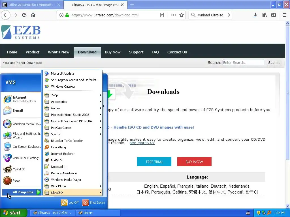The image size is (290, 217).
Task: Open a new browser tab
Action: (x=132, y=5)
